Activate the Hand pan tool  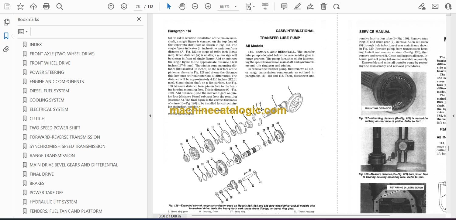(182, 6)
